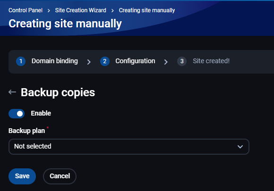Viewport: 274px width, 191px height.
Task: Click breadcrumb arrow after Site Creation Wizard
Action: [x=112, y=11]
